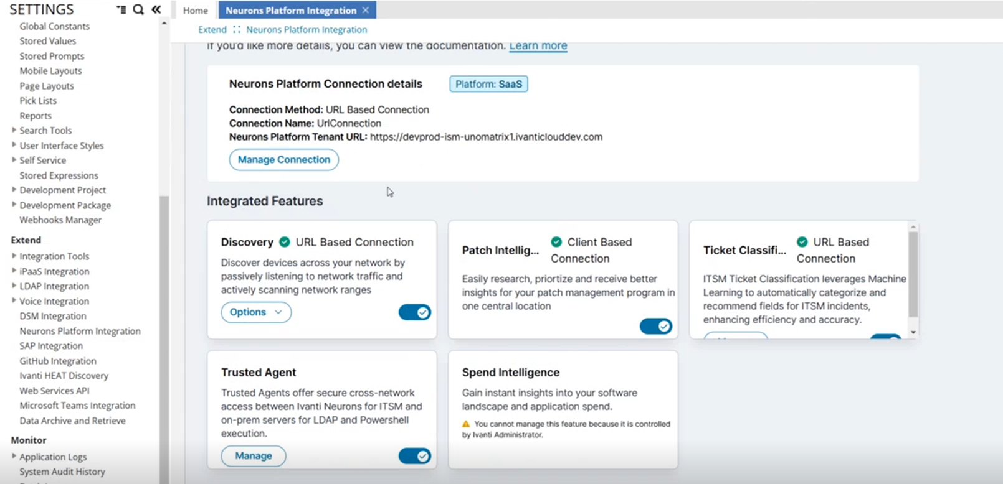Viewport: 1003px width, 484px height.
Task: Close the Neurons Platform Integration tab
Action: coord(366,10)
